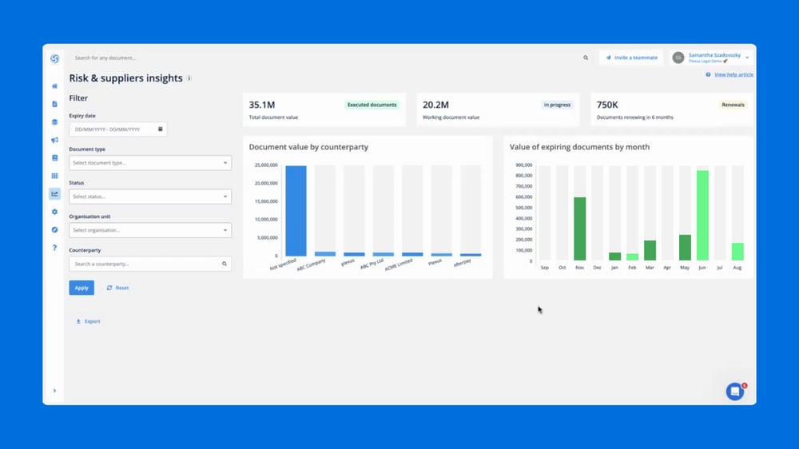Open settings gear icon in sidebar
This screenshot has height=449, width=799.
tap(54, 212)
